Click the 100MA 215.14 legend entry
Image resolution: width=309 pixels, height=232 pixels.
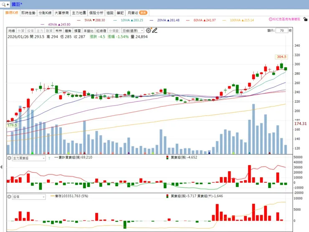(238, 20)
